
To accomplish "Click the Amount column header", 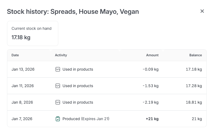I will [x=152, y=55].
